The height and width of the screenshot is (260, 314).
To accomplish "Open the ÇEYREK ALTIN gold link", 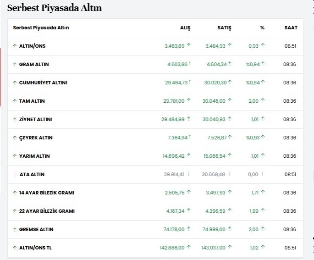I will coord(36,138).
